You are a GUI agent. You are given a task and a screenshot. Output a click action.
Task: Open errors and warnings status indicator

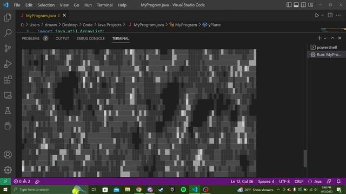[x=22, y=182]
